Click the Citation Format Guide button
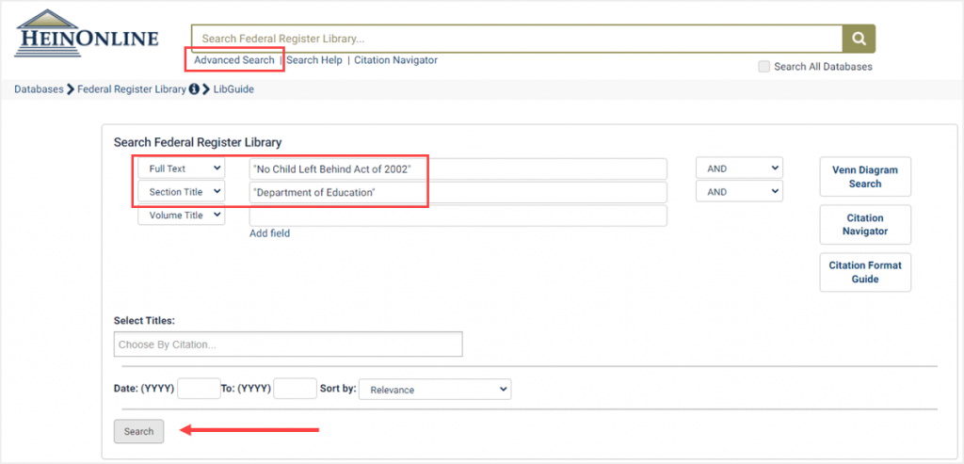Viewport: 964px width, 464px height. click(x=865, y=272)
